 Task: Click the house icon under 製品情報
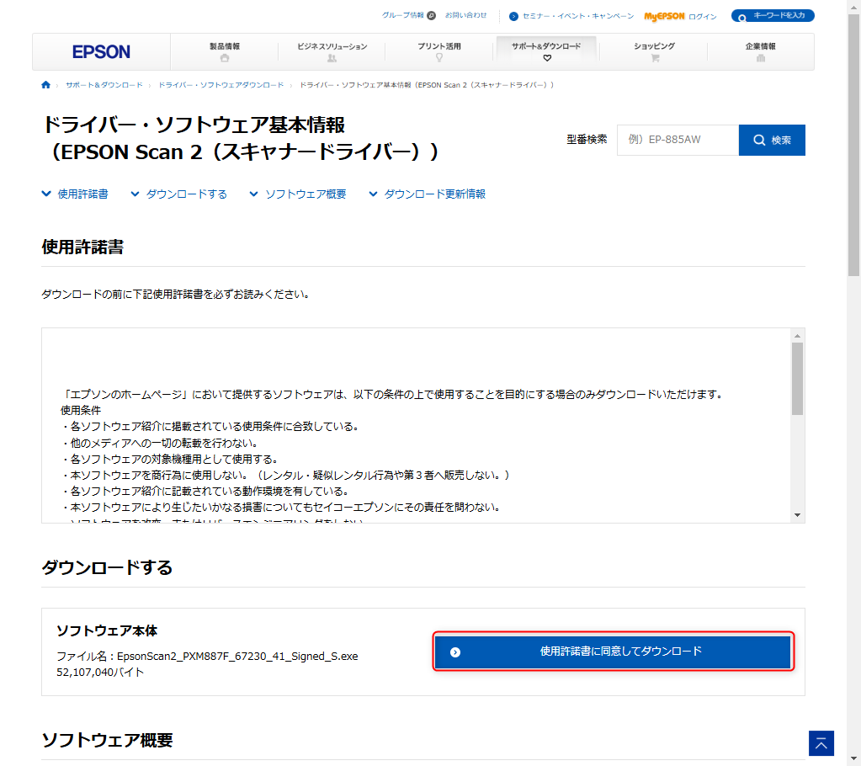coord(225,58)
